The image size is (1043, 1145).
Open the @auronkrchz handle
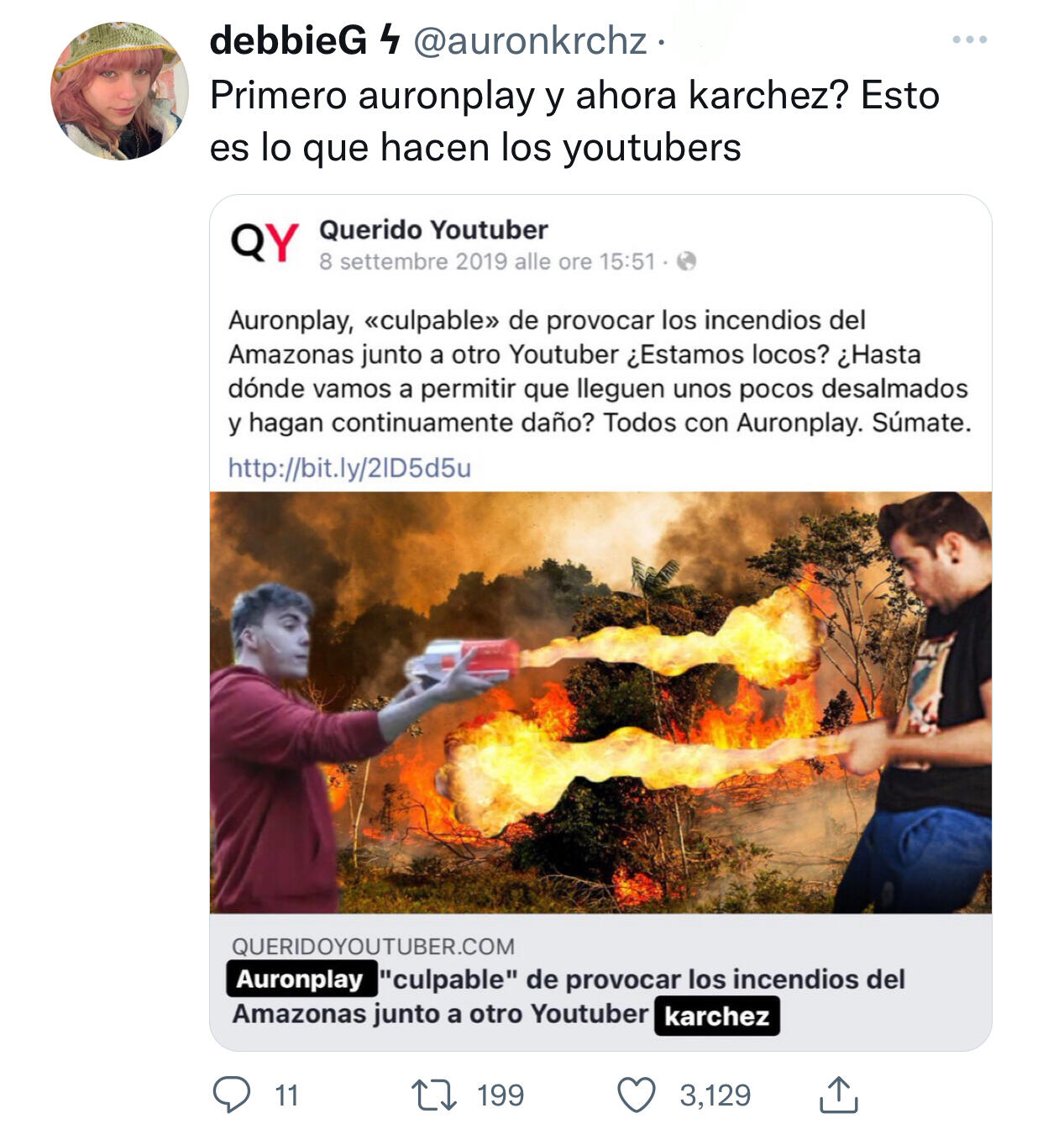coord(530,40)
